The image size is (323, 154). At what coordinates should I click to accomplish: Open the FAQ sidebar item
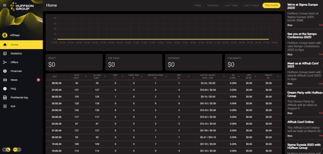click(x=21, y=89)
